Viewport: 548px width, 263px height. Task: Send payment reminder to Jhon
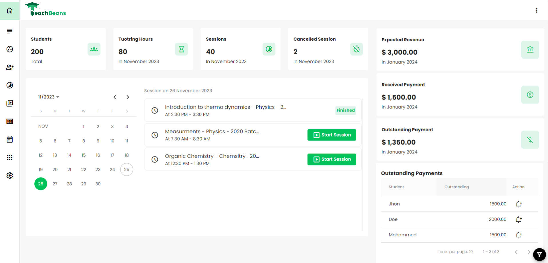tap(519, 204)
